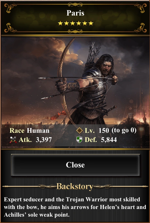Click the Lv. 150 level text
Viewport: 150px width, 223px height.
point(97,130)
